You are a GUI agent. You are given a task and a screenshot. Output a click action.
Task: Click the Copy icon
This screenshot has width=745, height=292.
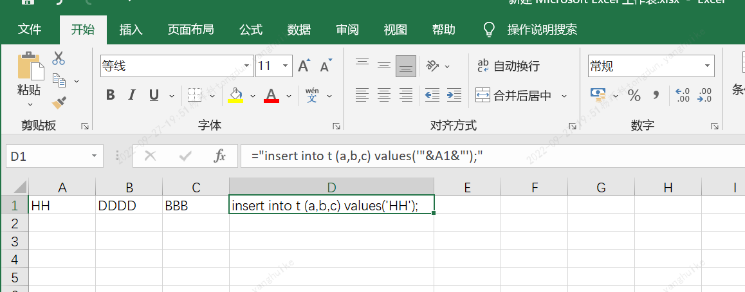(59, 80)
